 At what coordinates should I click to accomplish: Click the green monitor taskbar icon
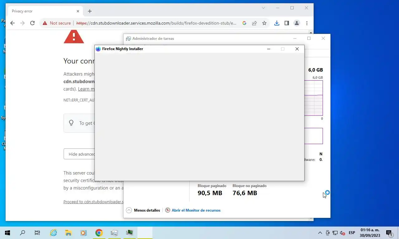pos(129,233)
